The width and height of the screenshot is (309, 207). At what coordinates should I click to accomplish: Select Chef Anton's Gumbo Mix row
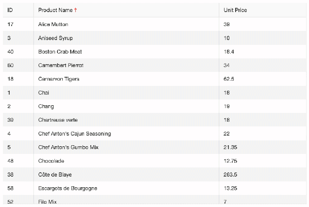click(154, 147)
